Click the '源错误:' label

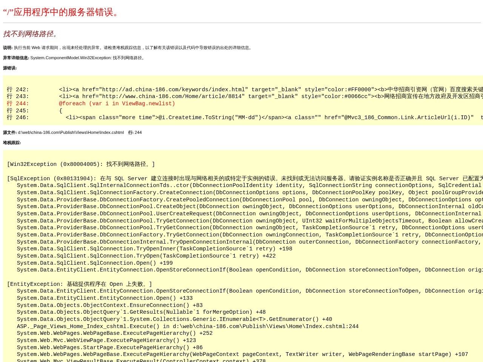[10, 68]
